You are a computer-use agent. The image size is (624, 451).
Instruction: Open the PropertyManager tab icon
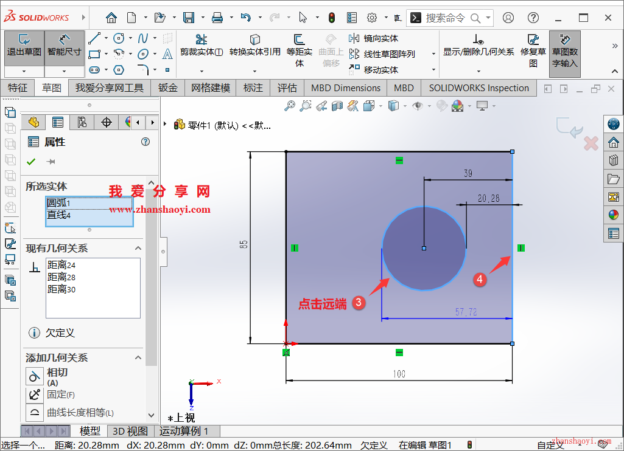coord(58,122)
